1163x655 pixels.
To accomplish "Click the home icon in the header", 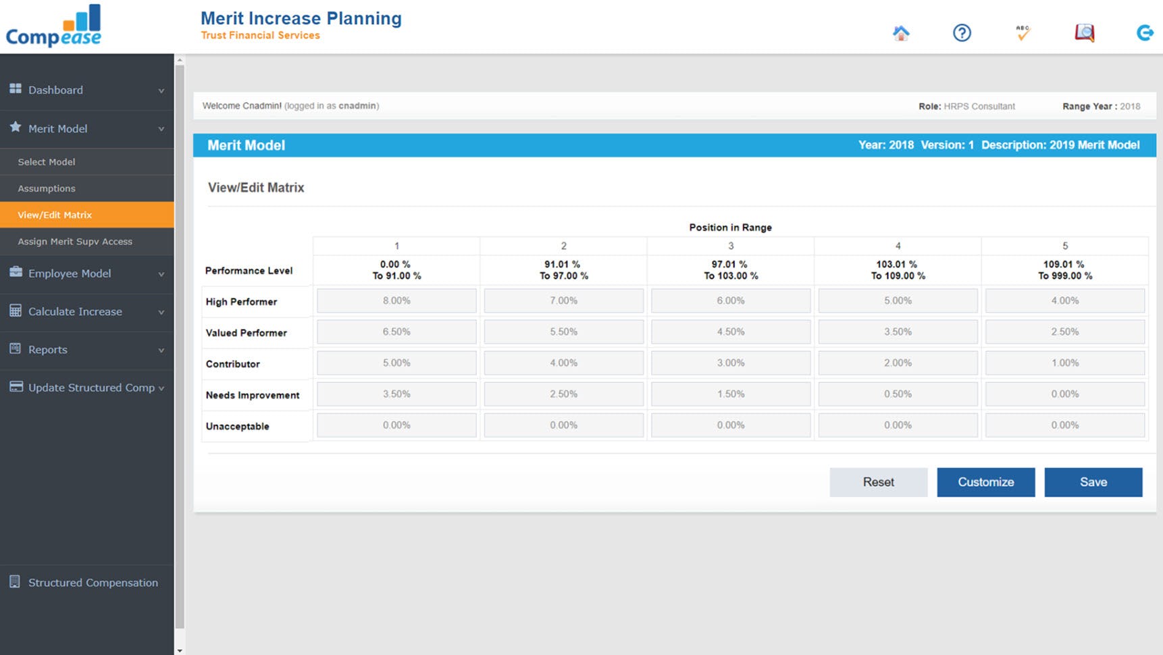I will pos(902,32).
